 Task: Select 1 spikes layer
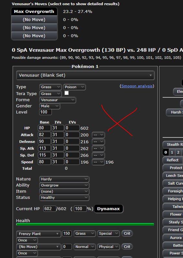point(172,152)
